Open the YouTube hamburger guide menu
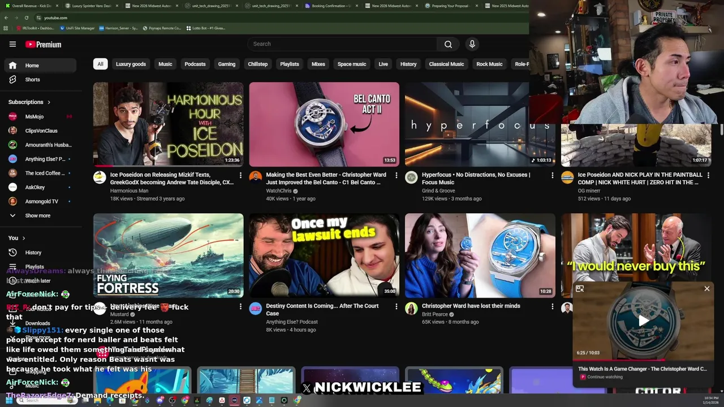 pos(12,44)
